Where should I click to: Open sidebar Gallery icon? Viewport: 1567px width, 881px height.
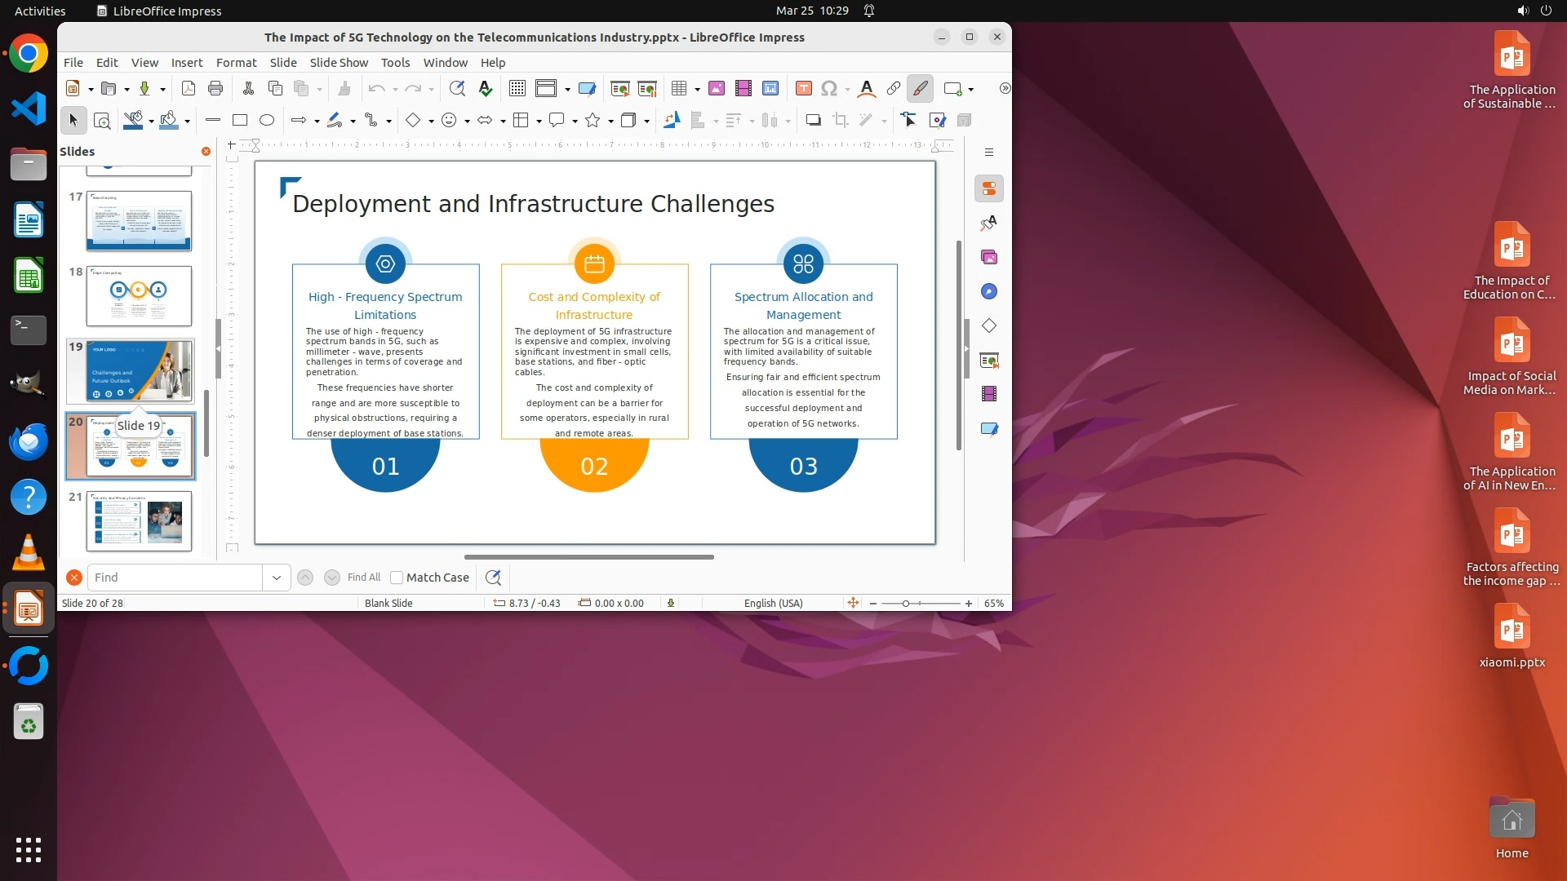coord(989,257)
